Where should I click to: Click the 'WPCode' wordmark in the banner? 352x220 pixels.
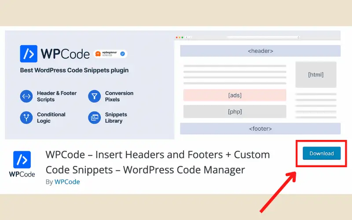(x=65, y=54)
